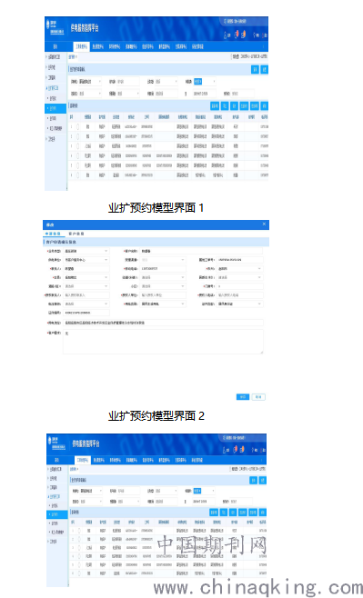This screenshot has width=363, height=598.
Task: Click the white cancel button in dialog footer
Action: (x=258, y=397)
